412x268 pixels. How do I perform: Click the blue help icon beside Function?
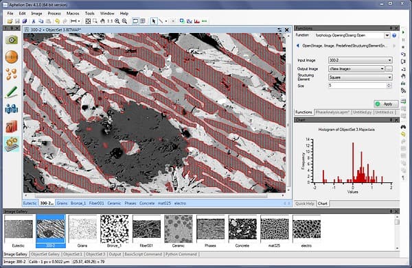tap(394, 36)
